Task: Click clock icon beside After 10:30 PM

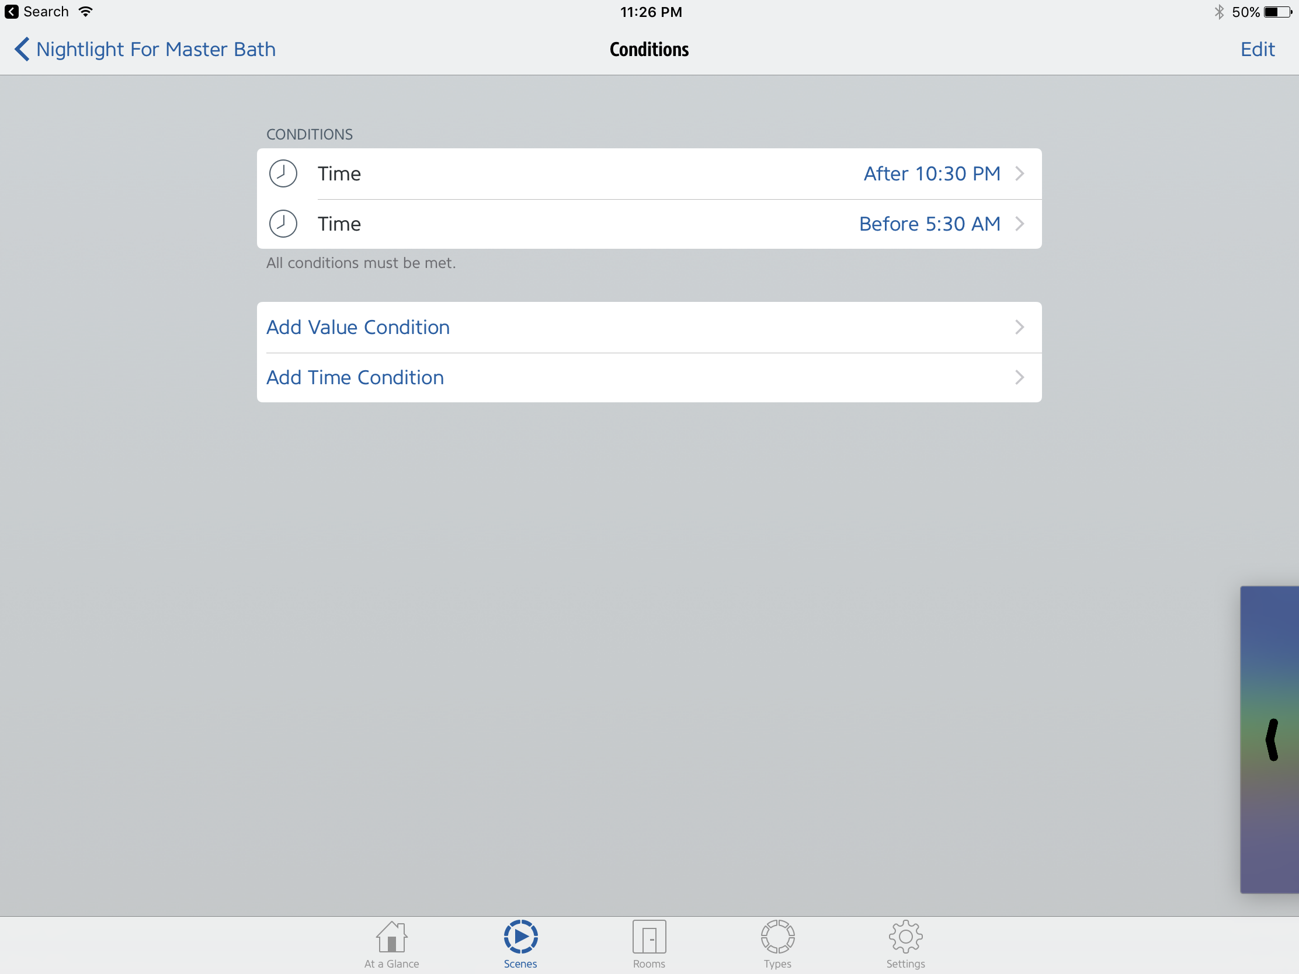Action: (x=283, y=174)
